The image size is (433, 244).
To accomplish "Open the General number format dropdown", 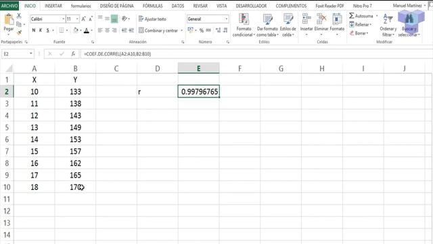I will 227,19.
